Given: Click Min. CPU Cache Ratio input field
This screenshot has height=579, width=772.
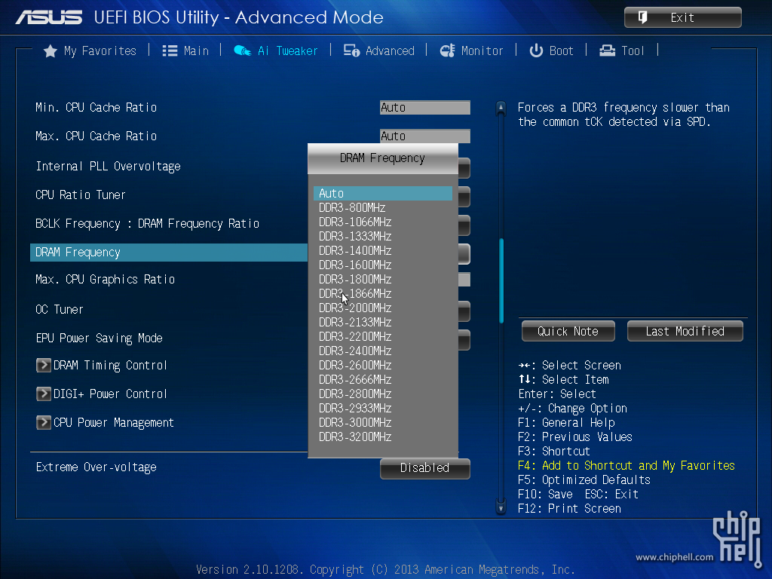Looking at the screenshot, I should point(425,107).
